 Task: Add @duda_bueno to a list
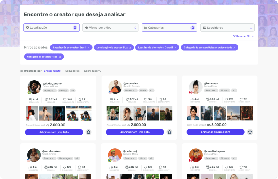[54, 132]
